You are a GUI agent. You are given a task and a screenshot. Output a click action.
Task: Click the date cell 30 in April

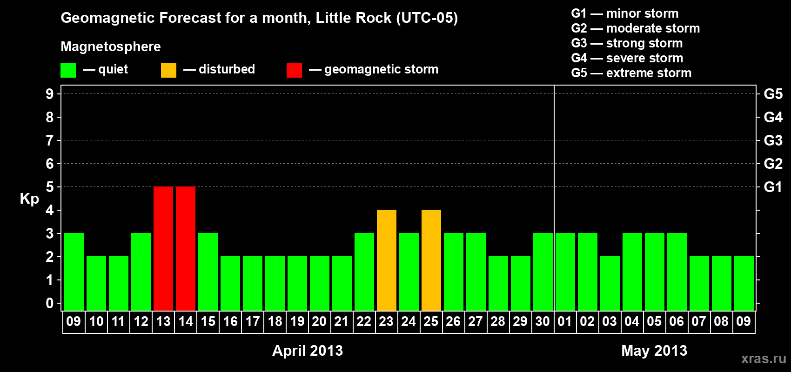[543, 322]
